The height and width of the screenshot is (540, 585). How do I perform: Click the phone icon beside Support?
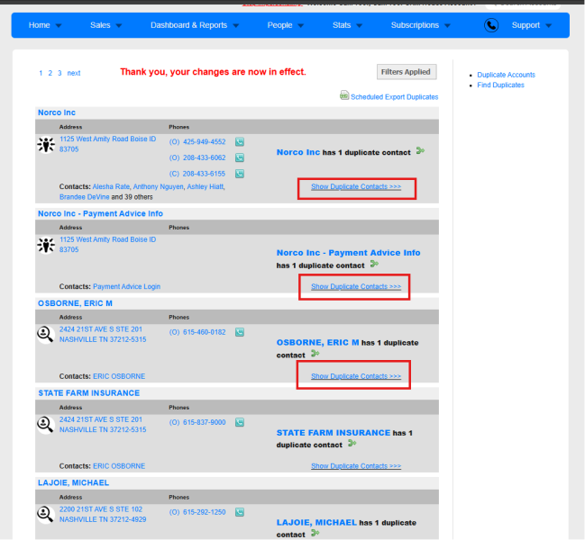pos(491,25)
